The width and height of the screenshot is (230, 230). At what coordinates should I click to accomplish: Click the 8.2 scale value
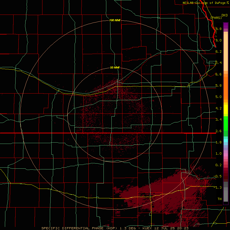218,51
